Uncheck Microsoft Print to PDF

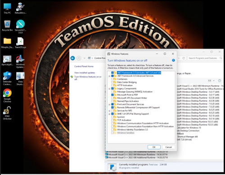point(112,95)
